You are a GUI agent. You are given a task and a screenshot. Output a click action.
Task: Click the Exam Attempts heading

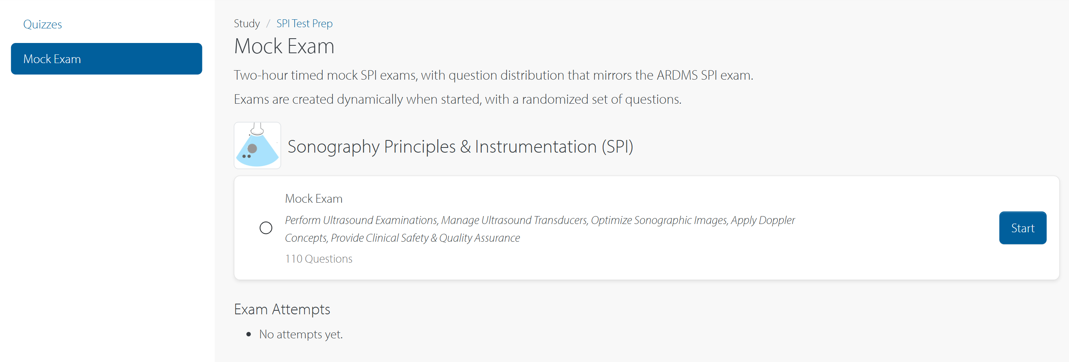tap(282, 309)
